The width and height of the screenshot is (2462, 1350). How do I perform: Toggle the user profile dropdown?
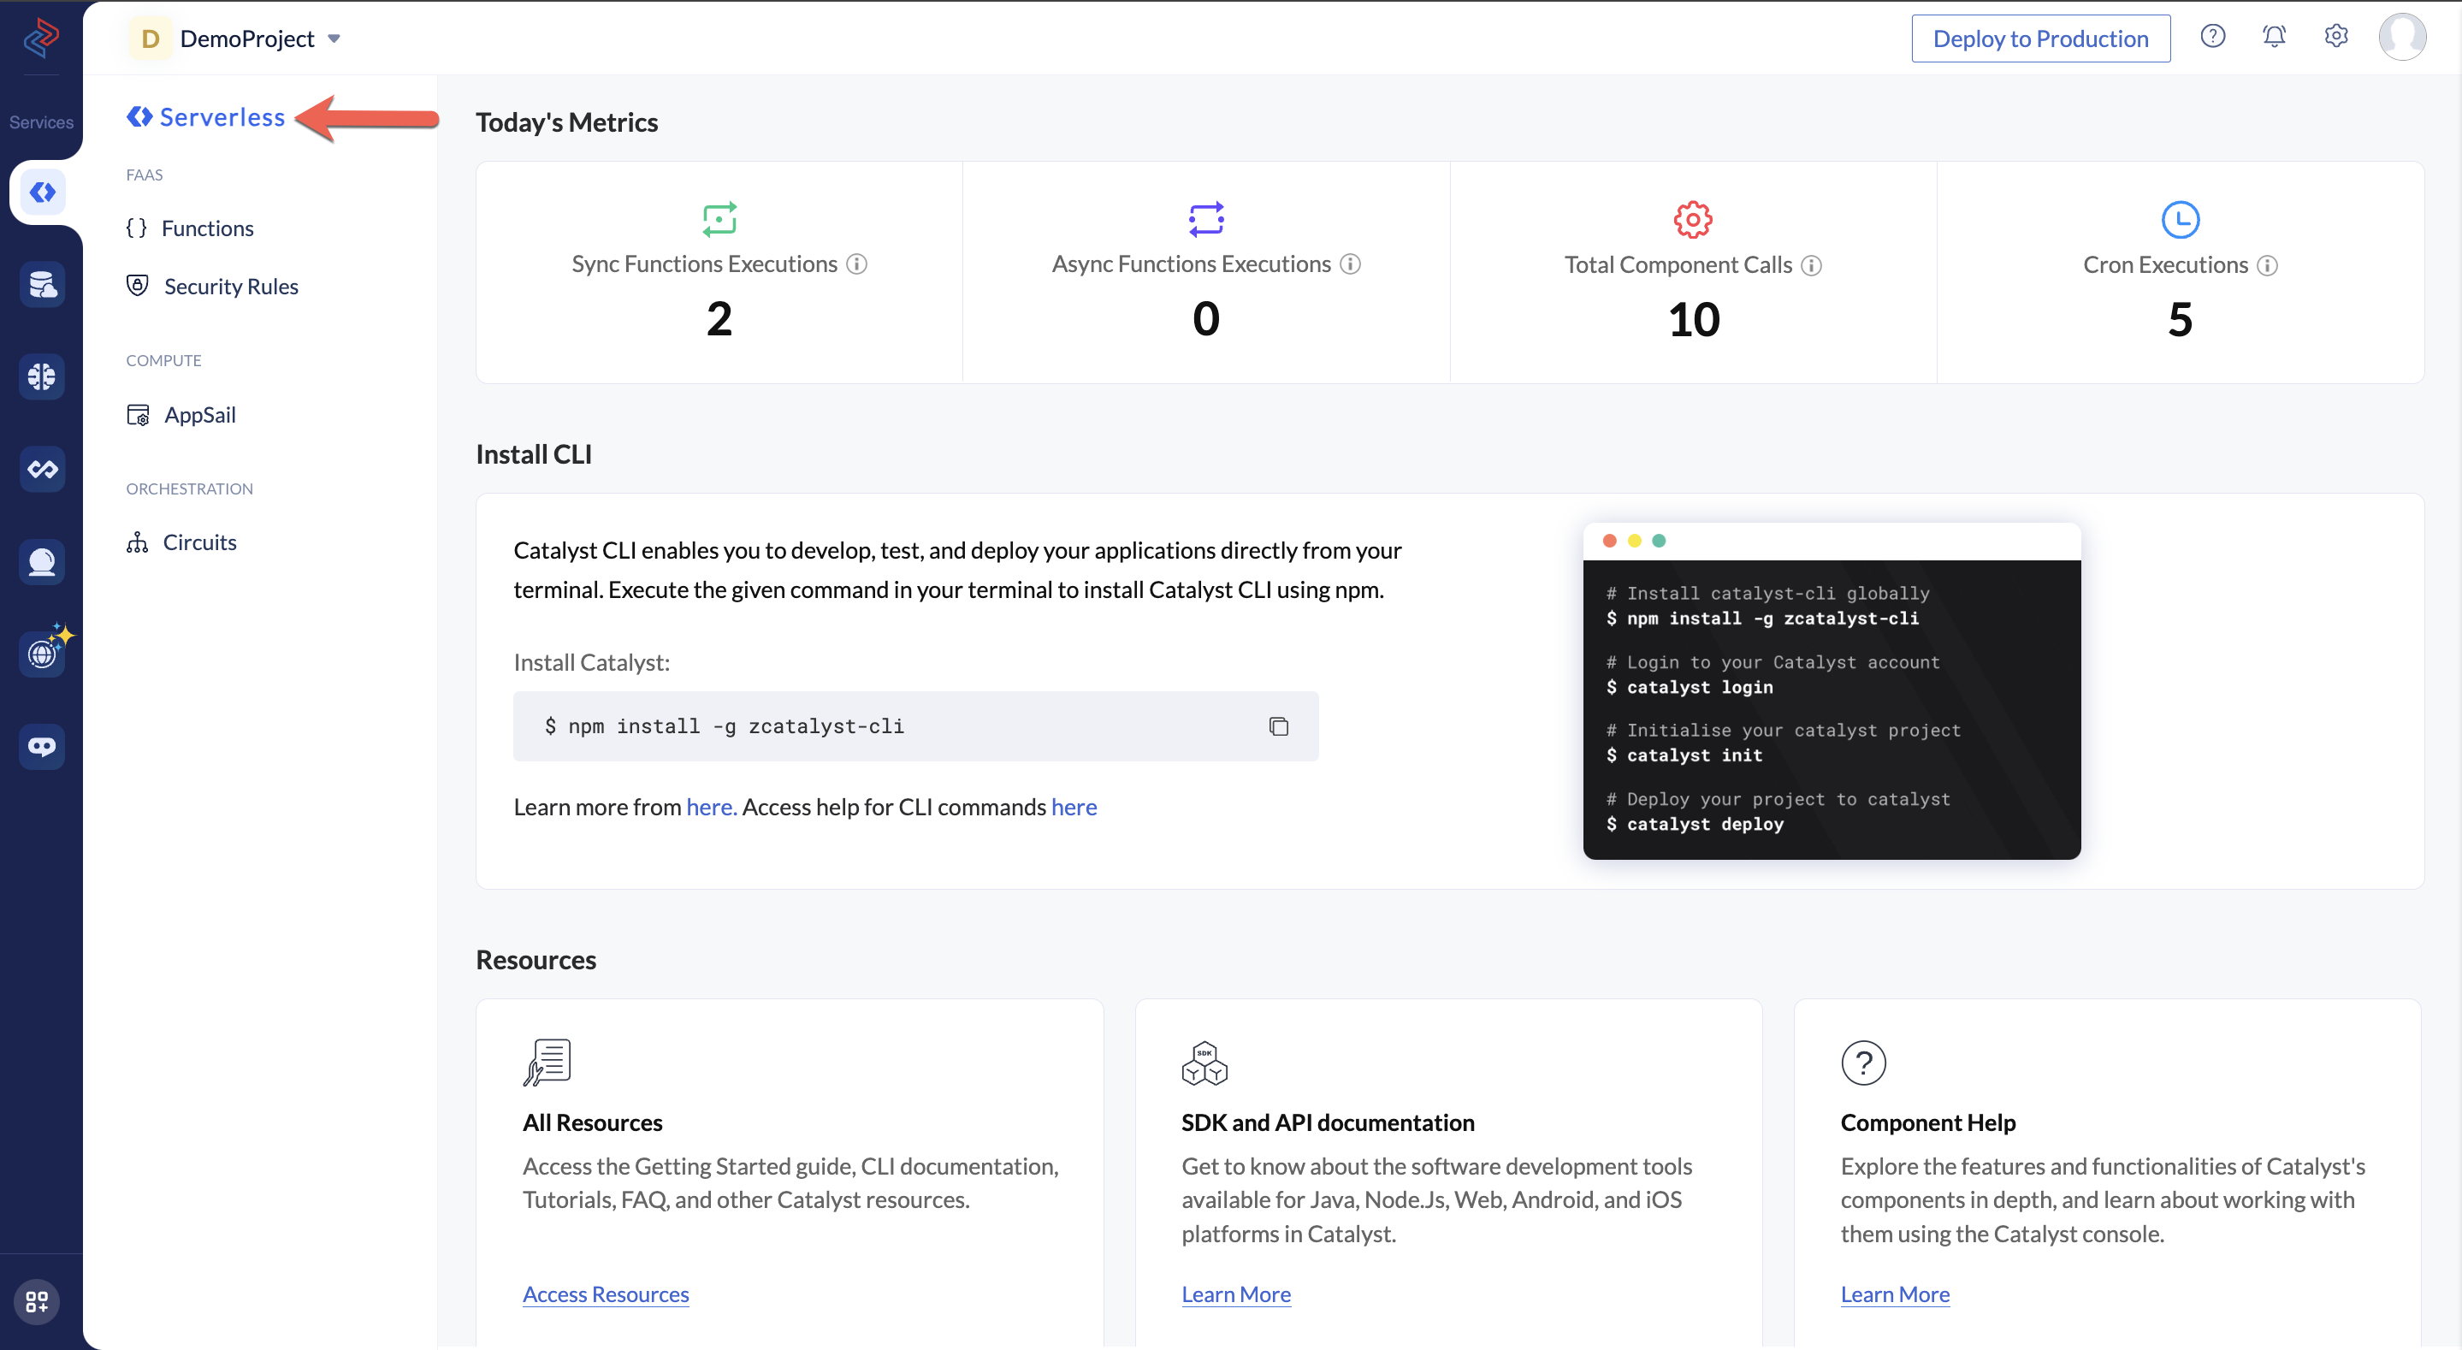pos(2404,37)
